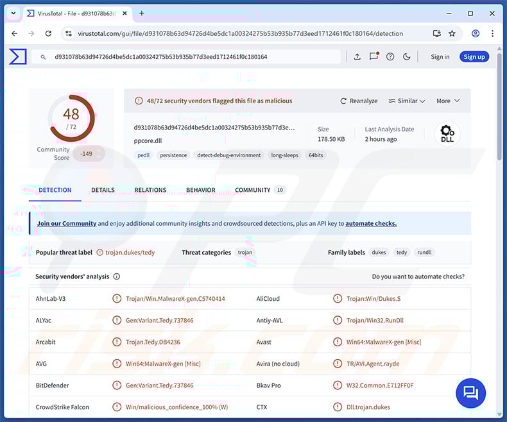Click the CrowdStrike Falcon detection alert icon
Viewport: 507px width, 422px height.
[x=117, y=407]
